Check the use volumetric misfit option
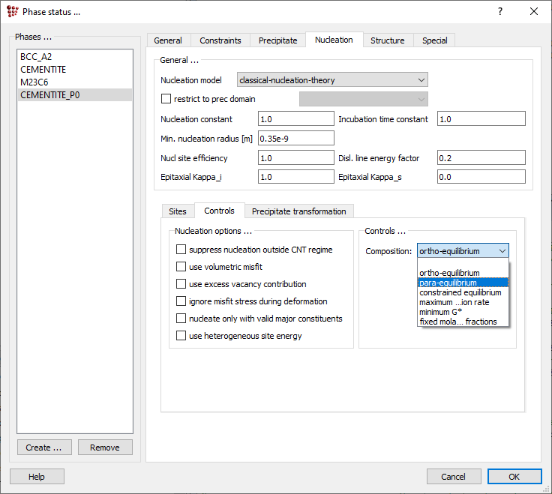Screen dimensions: 552x494 pos(181,267)
